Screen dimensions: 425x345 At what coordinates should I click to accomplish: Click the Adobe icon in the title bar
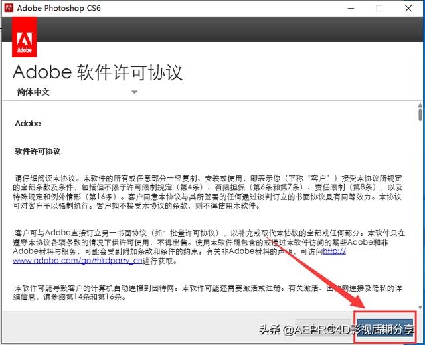point(9,8)
